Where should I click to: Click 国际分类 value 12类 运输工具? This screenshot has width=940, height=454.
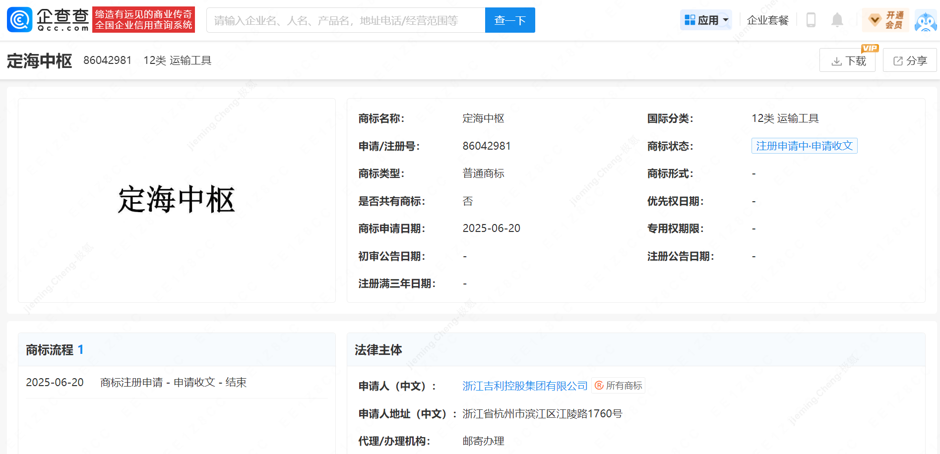click(x=785, y=118)
